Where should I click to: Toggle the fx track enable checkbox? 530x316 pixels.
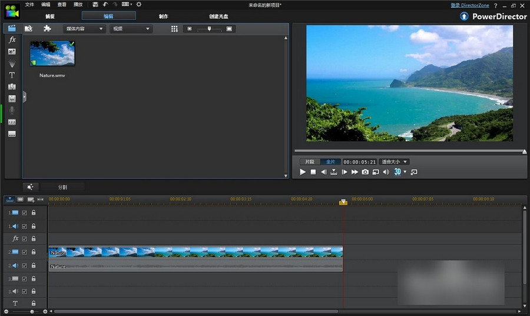tap(24, 239)
